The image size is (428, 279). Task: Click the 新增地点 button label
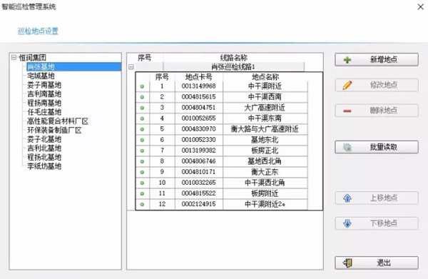point(384,59)
